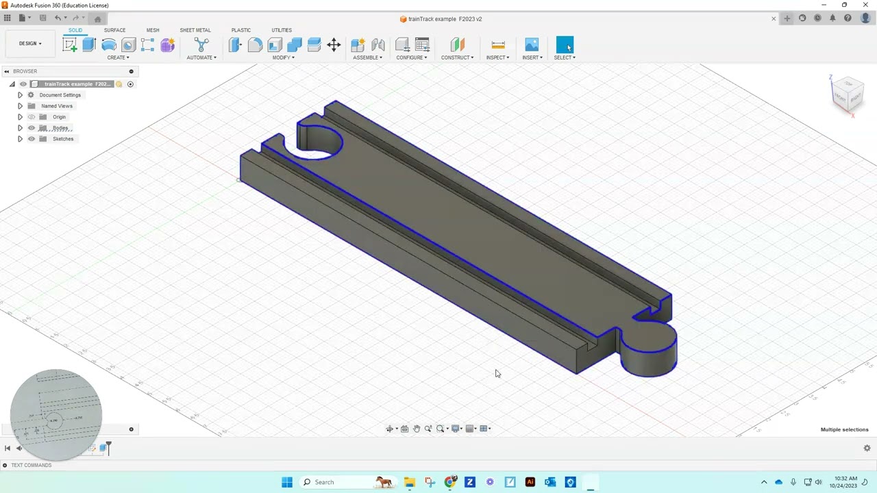The height and width of the screenshot is (493, 877).
Task: Open the INSPECT dropdown menu
Action: pyautogui.click(x=497, y=58)
